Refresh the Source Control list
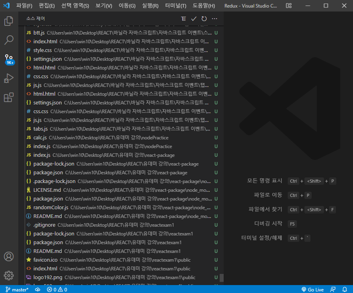Screen dimensions: 353x293 tap(204, 19)
